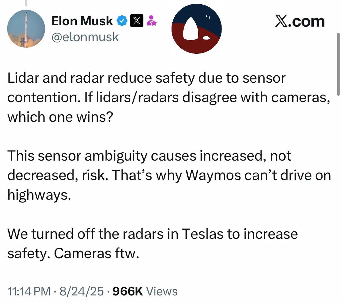Click the word "highways." in the tweet
This screenshot has width=342, height=303.
39,195
